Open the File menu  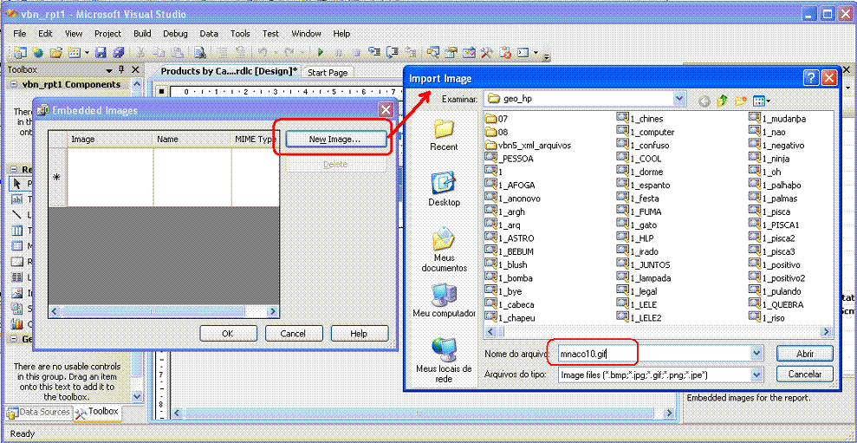click(x=20, y=33)
